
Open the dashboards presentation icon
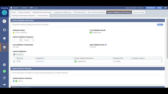click(4, 38)
